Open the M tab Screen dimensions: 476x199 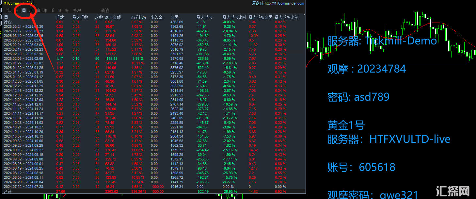point(59,10)
